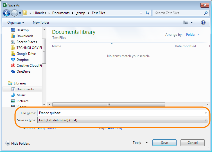The image size is (212, 152).
Task: Select the Libraries node in tree
Action: (20, 83)
